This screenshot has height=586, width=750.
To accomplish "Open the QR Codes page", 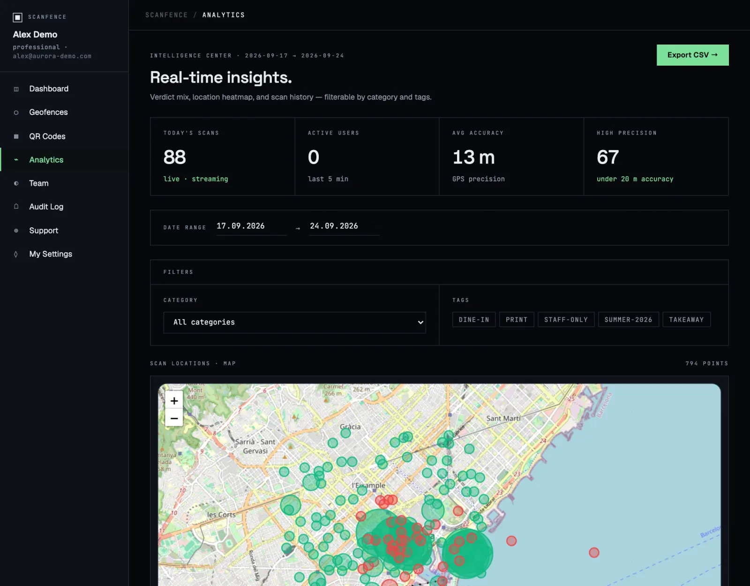I will 64,136.
